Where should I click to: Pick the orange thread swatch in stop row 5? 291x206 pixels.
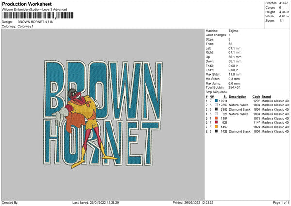click(216, 118)
